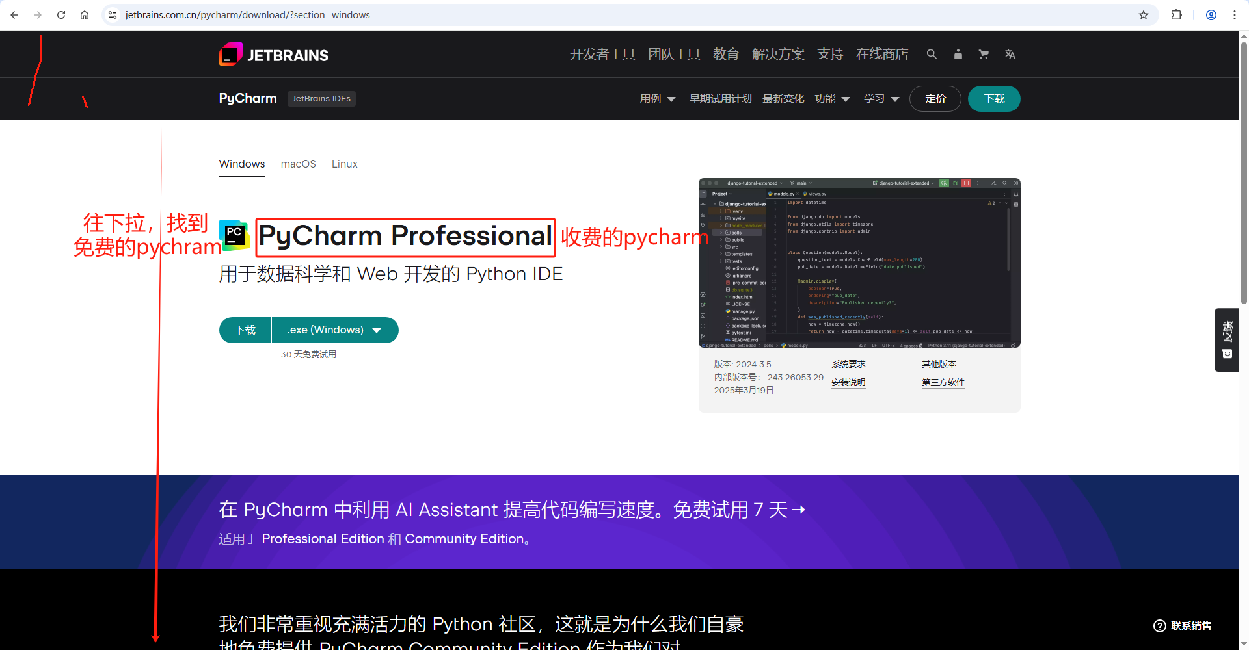The height and width of the screenshot is (650, 1249).
Task: Open 开发者工具 menu
Action: click(602, 54)
